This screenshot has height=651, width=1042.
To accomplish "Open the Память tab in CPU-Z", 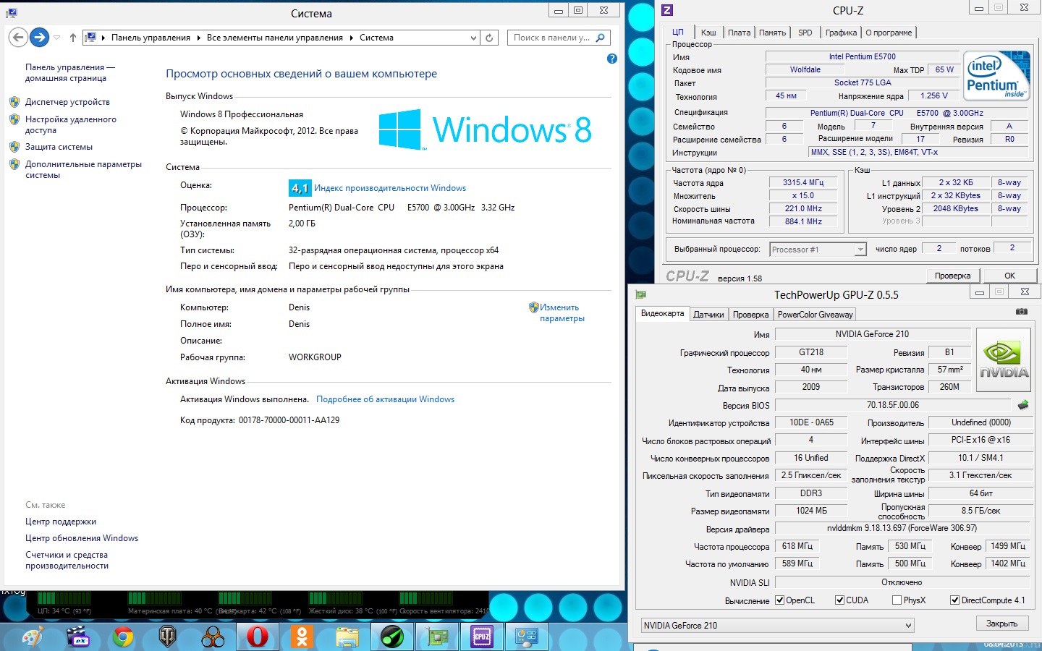I will pos(773,33).
